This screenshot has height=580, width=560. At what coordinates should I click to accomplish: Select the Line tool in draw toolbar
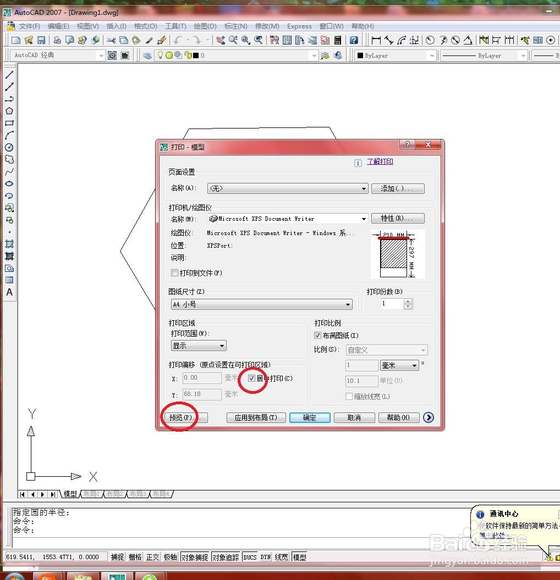click(9, 75)
